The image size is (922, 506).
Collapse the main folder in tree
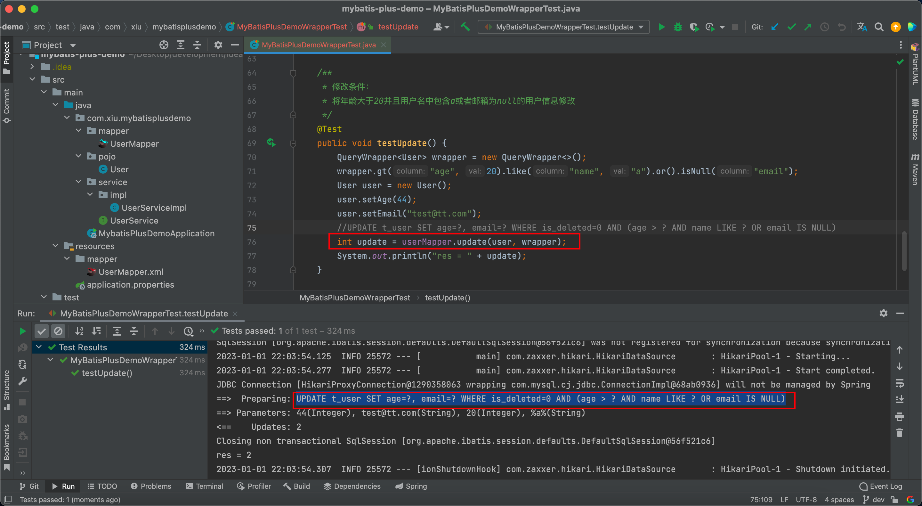pyautogui.click(x=44, y=92)
